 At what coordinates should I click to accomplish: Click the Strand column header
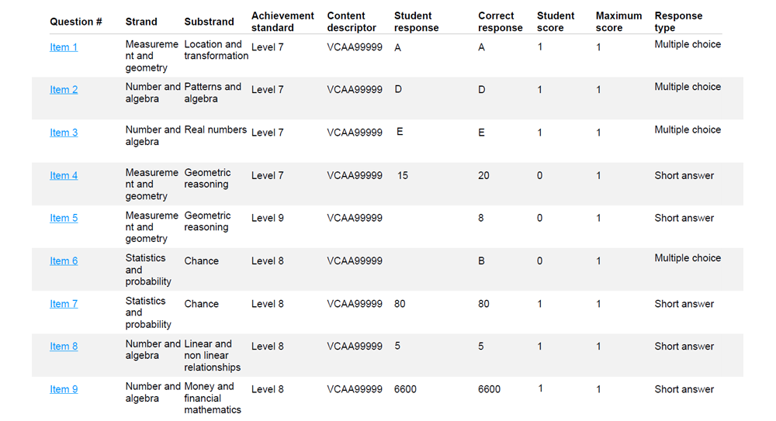[141, 22]
